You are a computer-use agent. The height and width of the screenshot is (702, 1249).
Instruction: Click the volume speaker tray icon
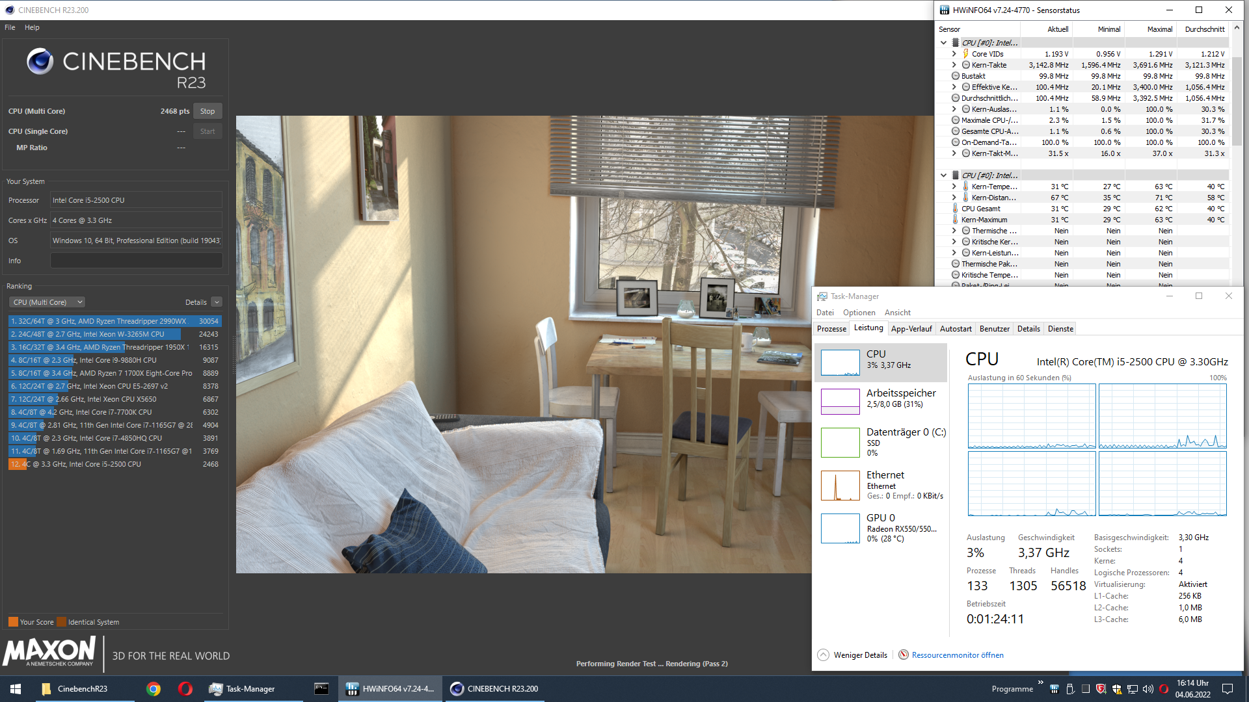point(1148,689)
